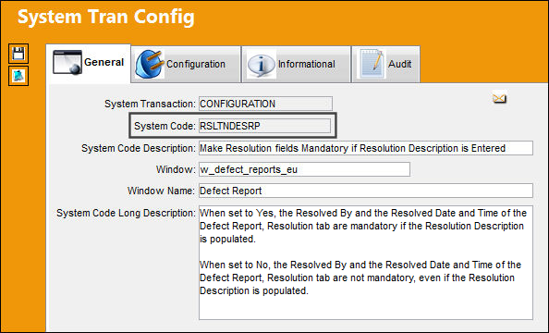
Task: Click the 'When set to Yes' paragraph text
Action: [363, 226]
